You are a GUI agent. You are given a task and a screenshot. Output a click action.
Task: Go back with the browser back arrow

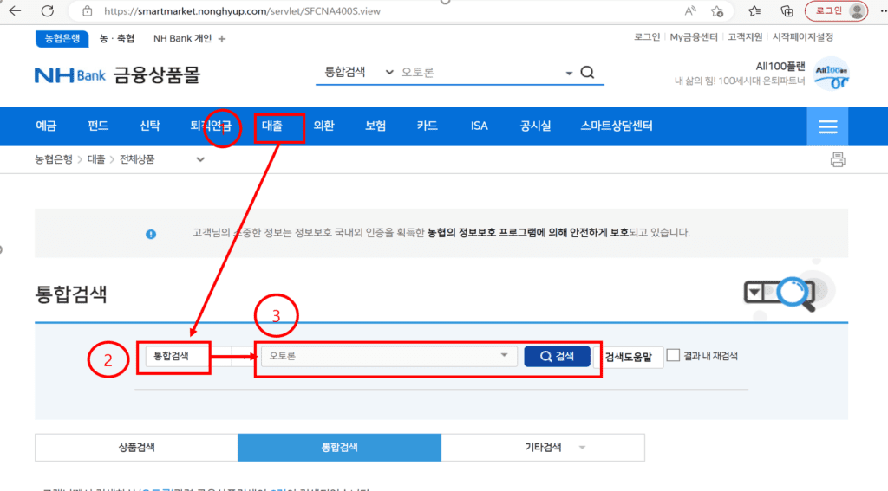16,10
